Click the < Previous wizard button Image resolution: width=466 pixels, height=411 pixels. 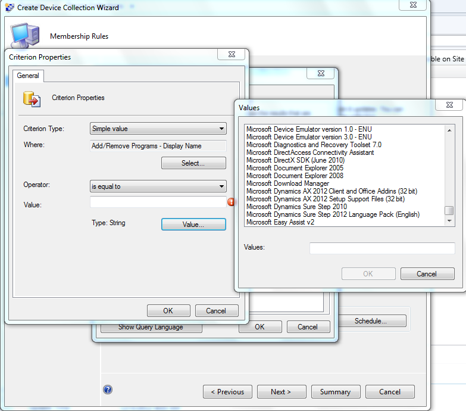[228, 392]
